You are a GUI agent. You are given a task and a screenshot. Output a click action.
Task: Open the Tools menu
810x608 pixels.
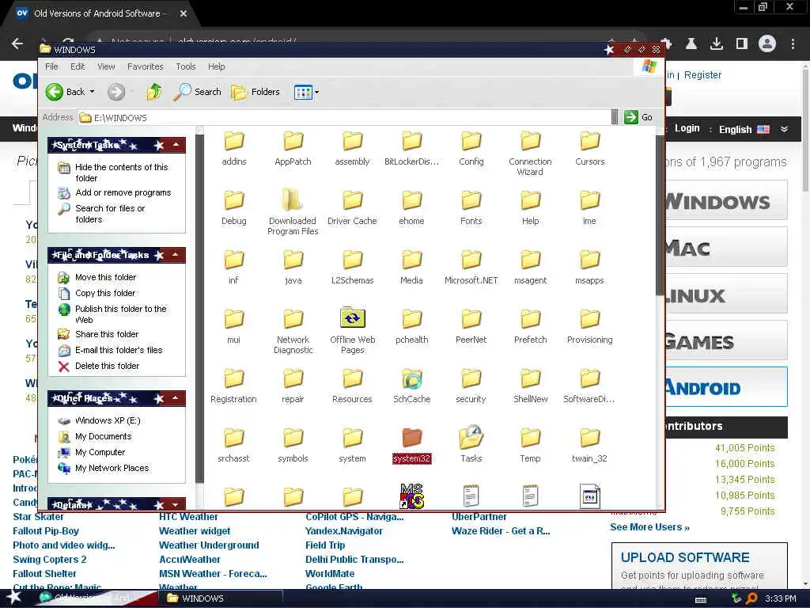click(185, 66)
